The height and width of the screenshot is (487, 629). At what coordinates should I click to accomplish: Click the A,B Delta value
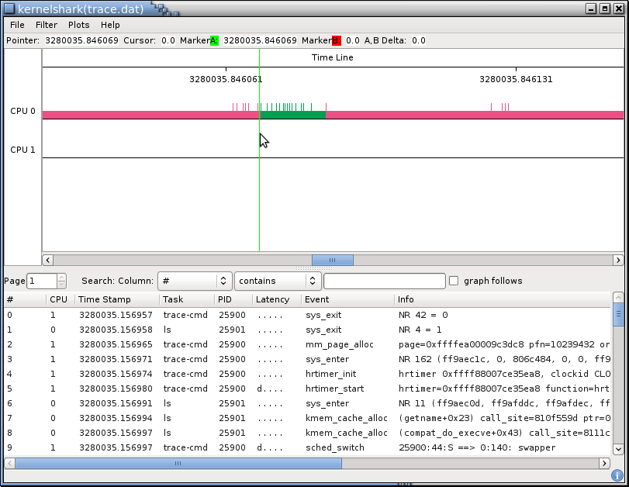click(419, 40)
